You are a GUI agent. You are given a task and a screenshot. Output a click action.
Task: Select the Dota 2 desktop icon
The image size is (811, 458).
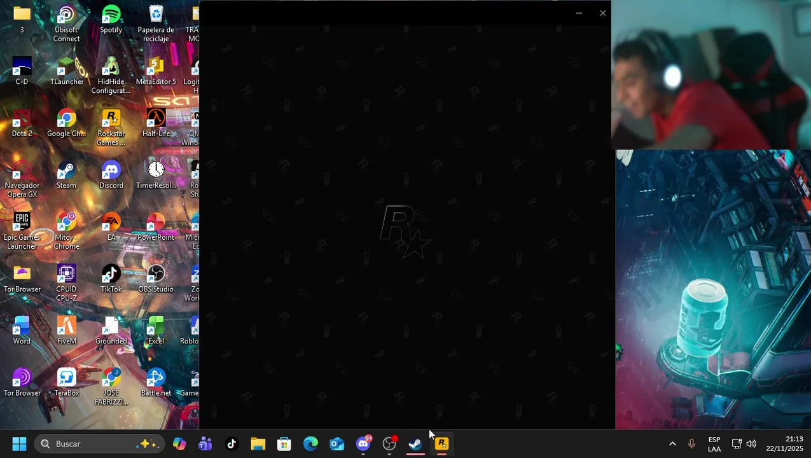click(x=22, y=123)
